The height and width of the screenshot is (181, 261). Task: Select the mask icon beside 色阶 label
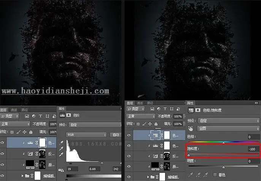pyautogui.click(x=68, y=115)
